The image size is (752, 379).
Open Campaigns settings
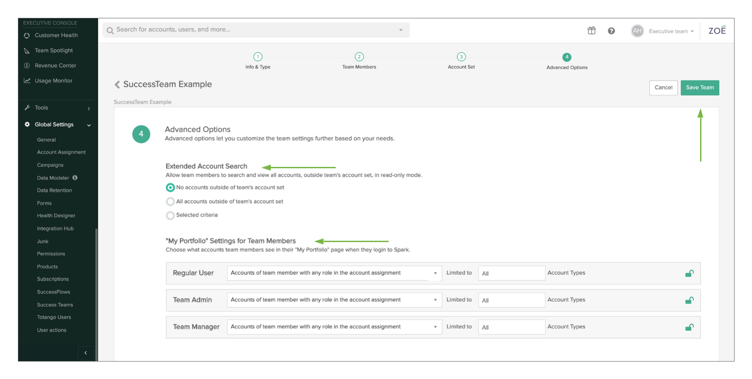pyautogui.click(x=50, y=165)
